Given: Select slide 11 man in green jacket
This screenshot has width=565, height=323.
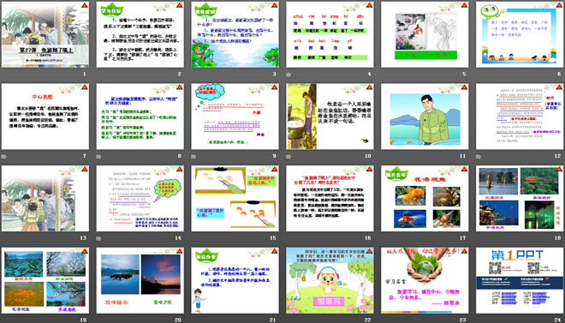Looking at the screenshot, I should pos(425,117).
